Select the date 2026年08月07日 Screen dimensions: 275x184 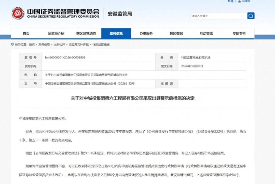click(x=192, y=66)
